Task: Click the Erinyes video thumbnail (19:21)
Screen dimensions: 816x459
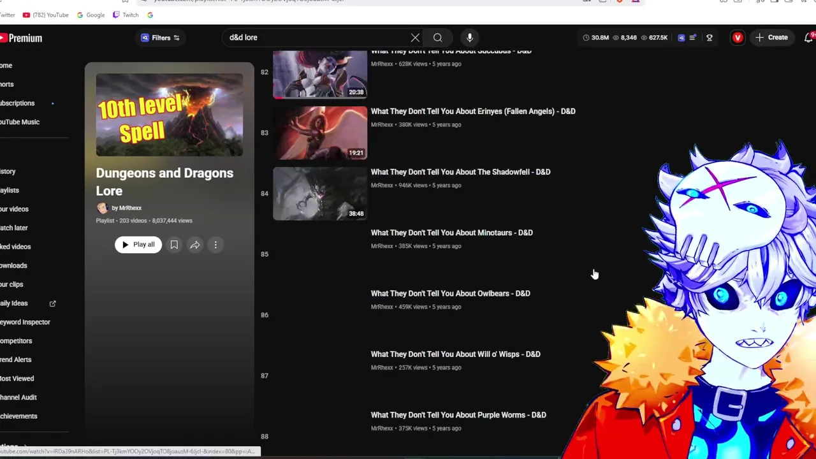Action: coord(320,133)
